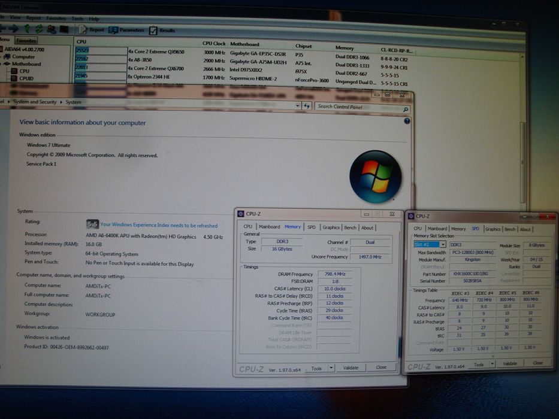The width and height of the screenshot is (559, 419).
Task: Click CPU Clock column header in AIDA64
Action: [x=214, y=44]
